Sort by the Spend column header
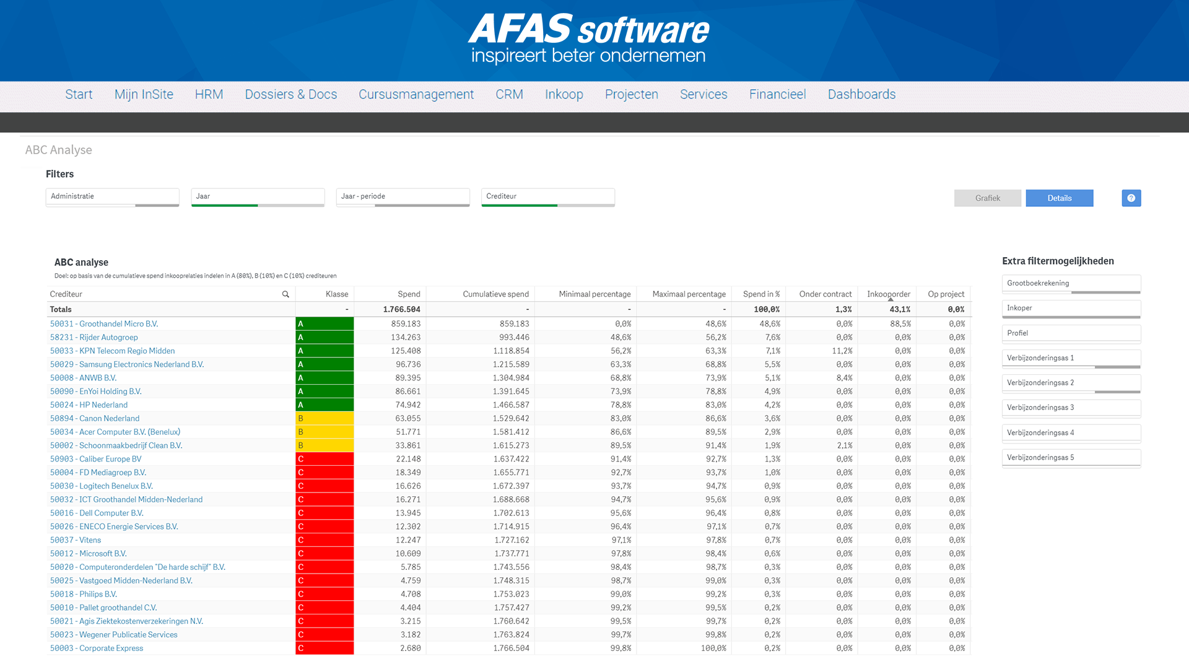1189x669 pixels. 409,294
